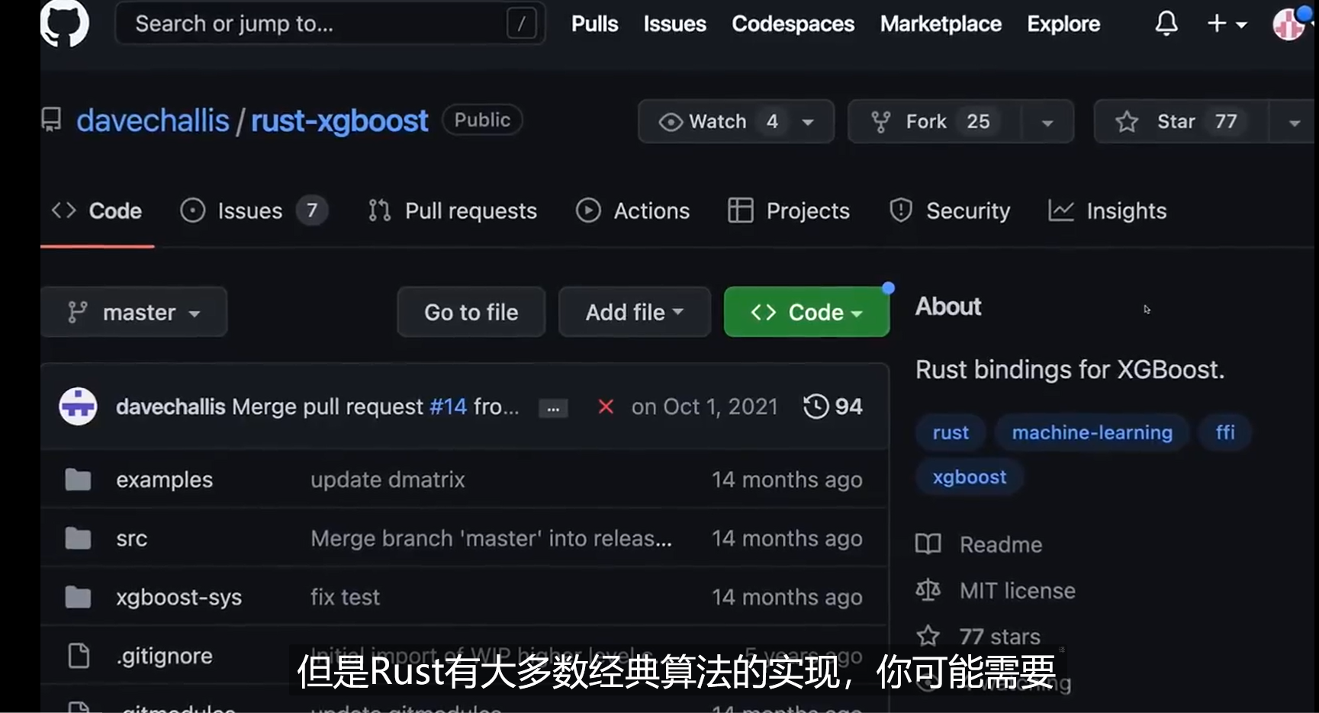Screen dimensions: 1319x713
Task: Open the GitHub home logo
Action: (x=64, y=23)
